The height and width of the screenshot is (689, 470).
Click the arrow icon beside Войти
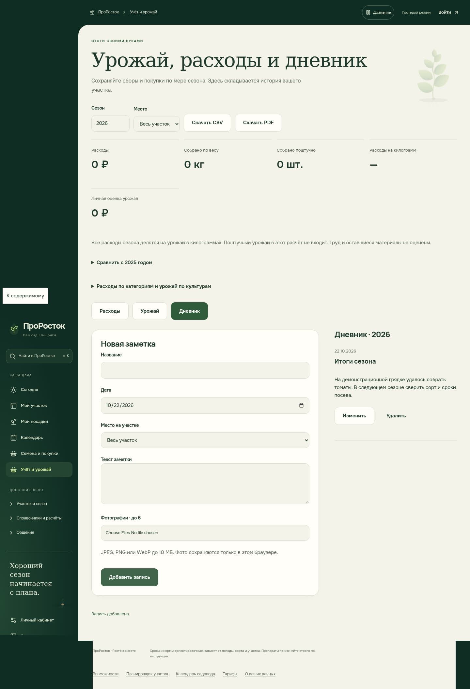pos(456,12)
